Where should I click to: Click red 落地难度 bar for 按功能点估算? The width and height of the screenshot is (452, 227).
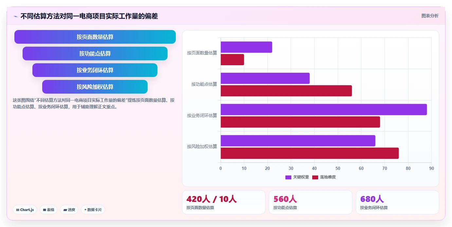coord(286,91)
